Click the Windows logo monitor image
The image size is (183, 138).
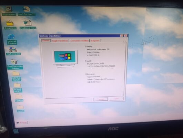65,58
